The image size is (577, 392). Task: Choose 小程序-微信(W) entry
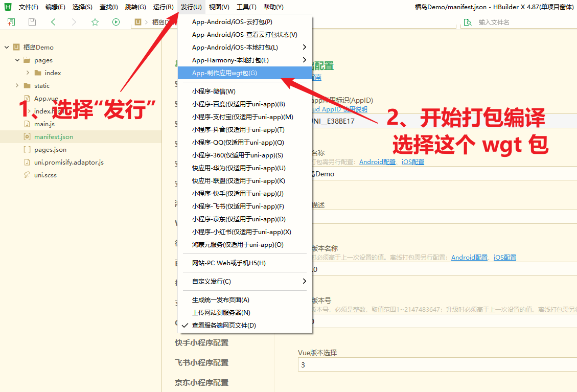tap(245, 91)
